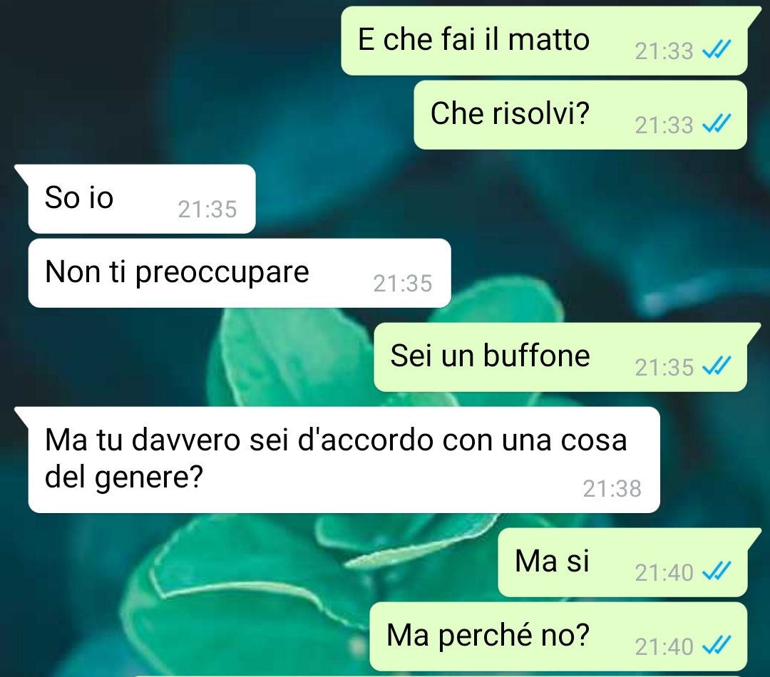The image size is (770, 677).
Task: Tap the "Non ti preoccupare" message bubble
Action: [x=240, y=273]
